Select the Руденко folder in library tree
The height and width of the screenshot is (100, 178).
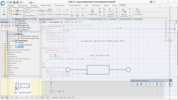[x=11, y=72]
